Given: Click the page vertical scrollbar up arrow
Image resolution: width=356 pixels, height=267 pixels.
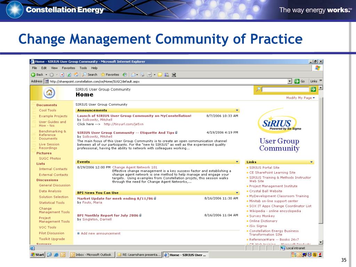Looking at the screenshot, I should [321, 87].
